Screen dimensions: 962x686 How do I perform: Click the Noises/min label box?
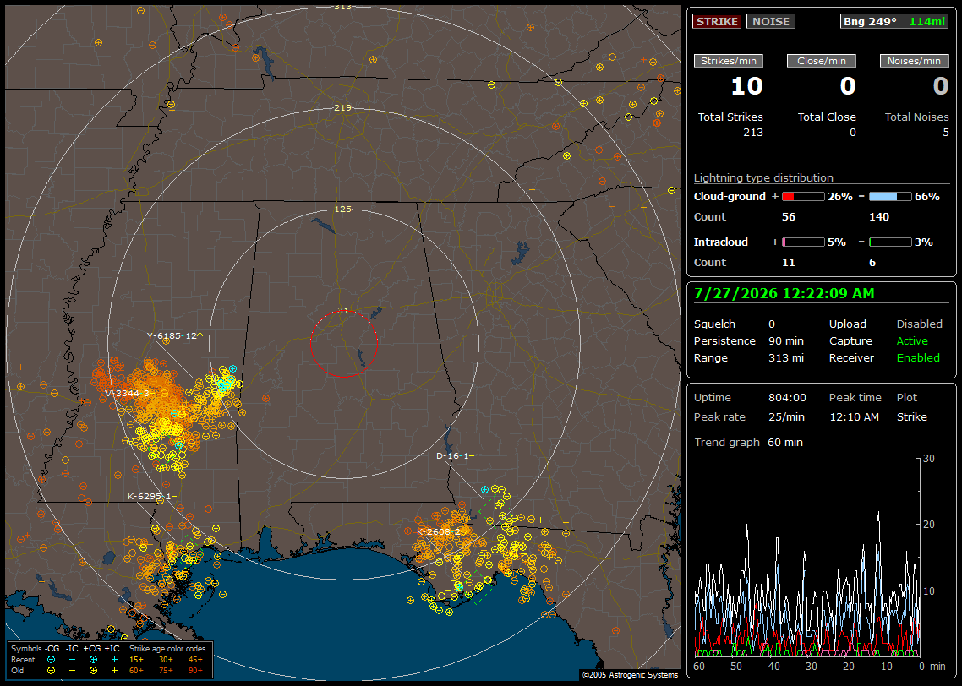[914, 61]
